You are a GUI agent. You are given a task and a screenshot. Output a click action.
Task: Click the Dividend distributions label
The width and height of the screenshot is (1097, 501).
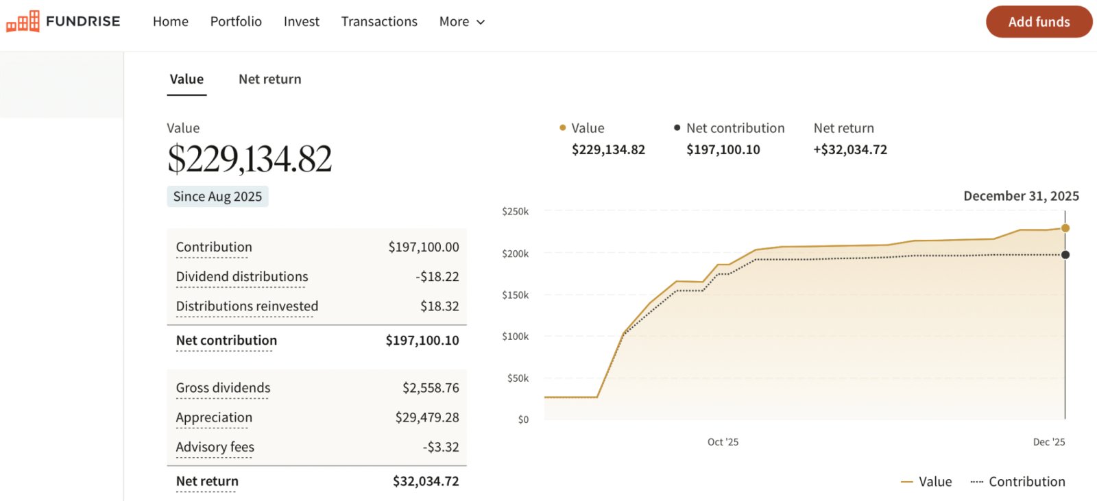point(242,277)
